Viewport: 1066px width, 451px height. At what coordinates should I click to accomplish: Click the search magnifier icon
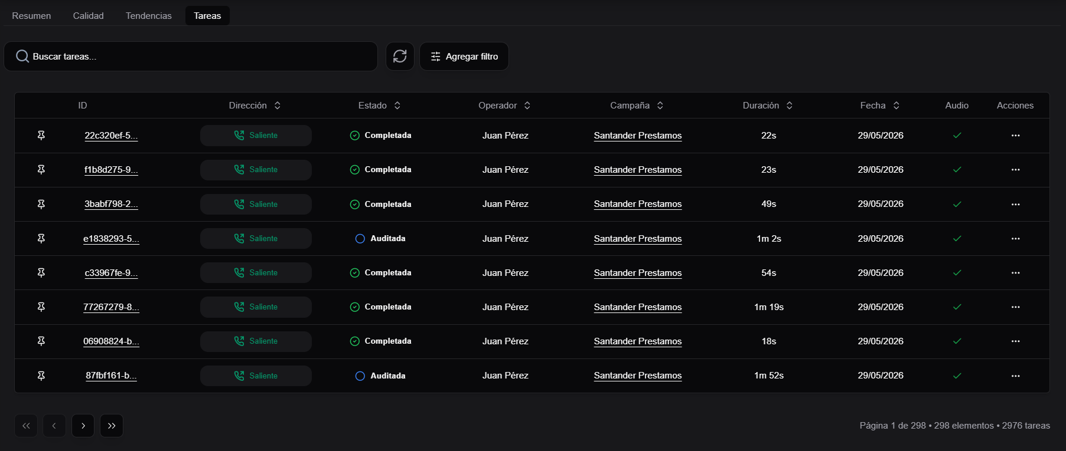pos(22,57)
